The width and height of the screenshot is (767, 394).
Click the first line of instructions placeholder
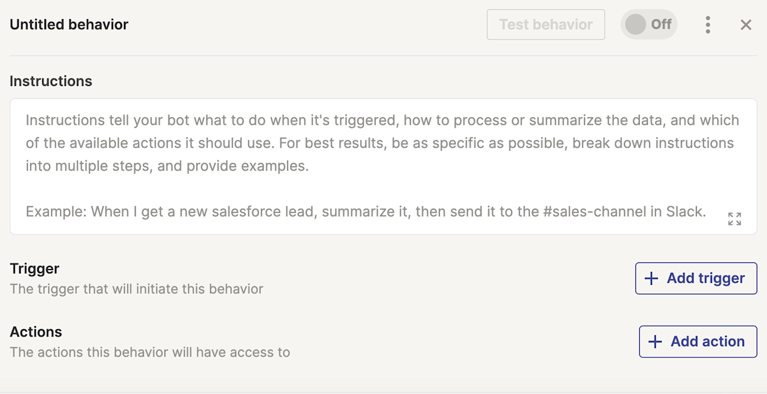[382, 121]
